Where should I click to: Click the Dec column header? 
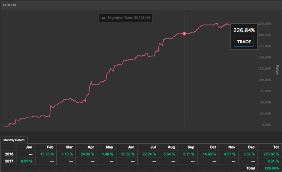(251, 147)
